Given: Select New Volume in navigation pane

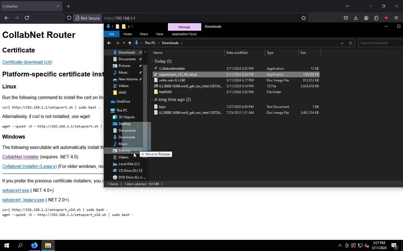Looking at the screenshot, I should coord(128,79).
